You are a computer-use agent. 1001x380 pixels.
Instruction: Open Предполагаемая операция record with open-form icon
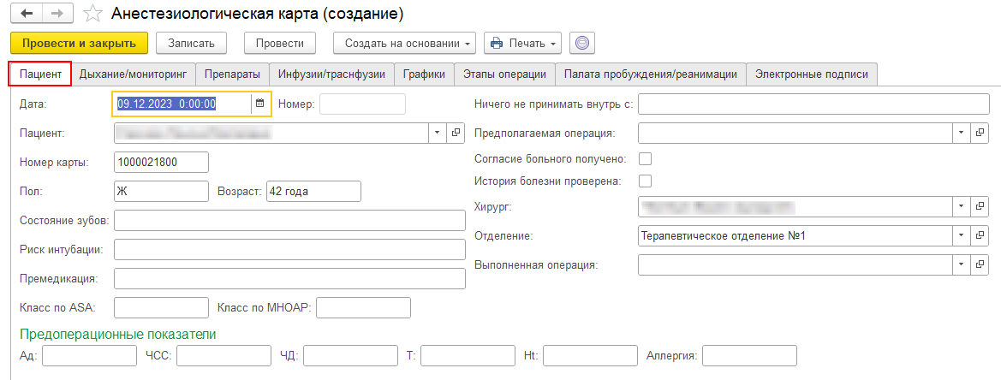coord(980,133)
